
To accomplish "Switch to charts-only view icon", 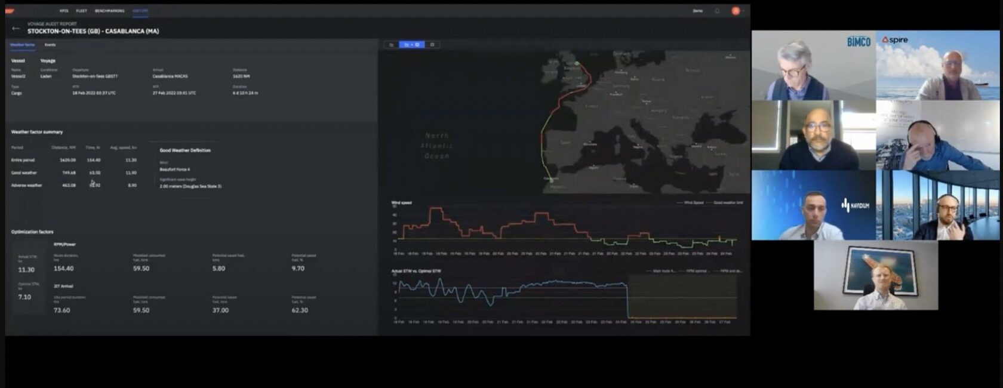I will tap(392, 45).
